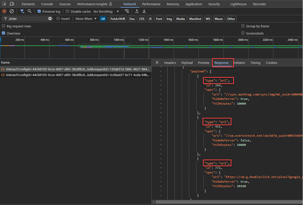Screen dimensions: 303x205
Task: Select the first interact request row
Action: [77, 69]
